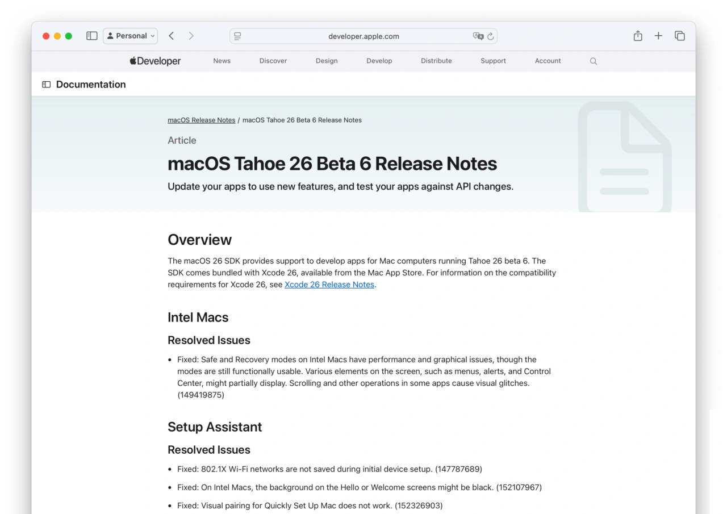Click the translate icon in the address bar

[479, 36]
